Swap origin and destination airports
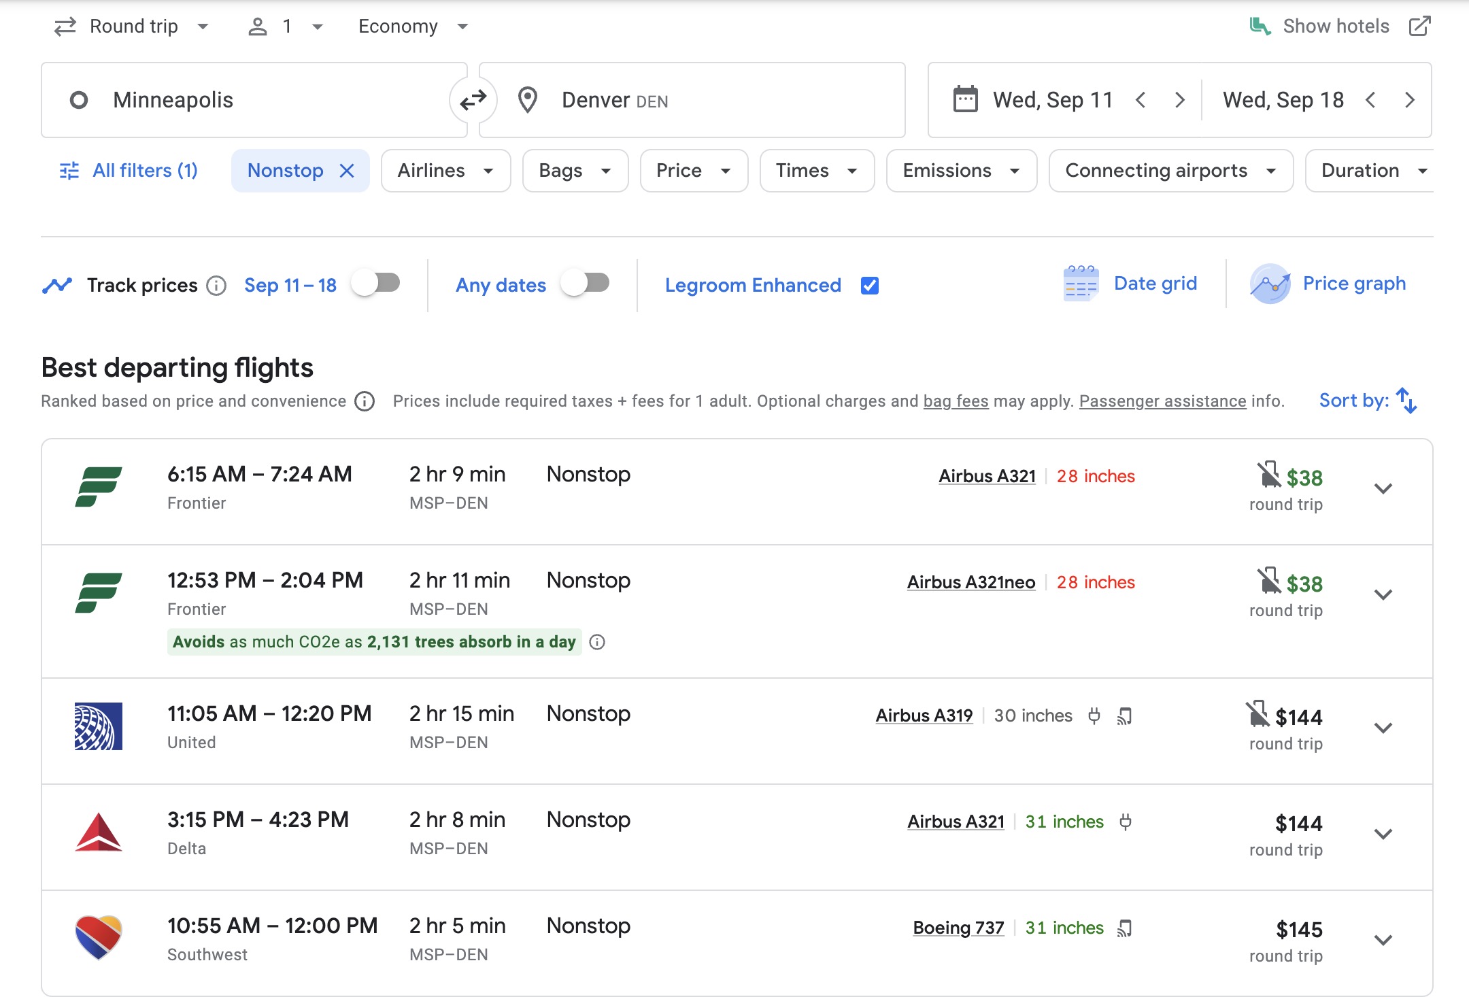The width and height of the screenshot is (1469, 997). point(473,100)
